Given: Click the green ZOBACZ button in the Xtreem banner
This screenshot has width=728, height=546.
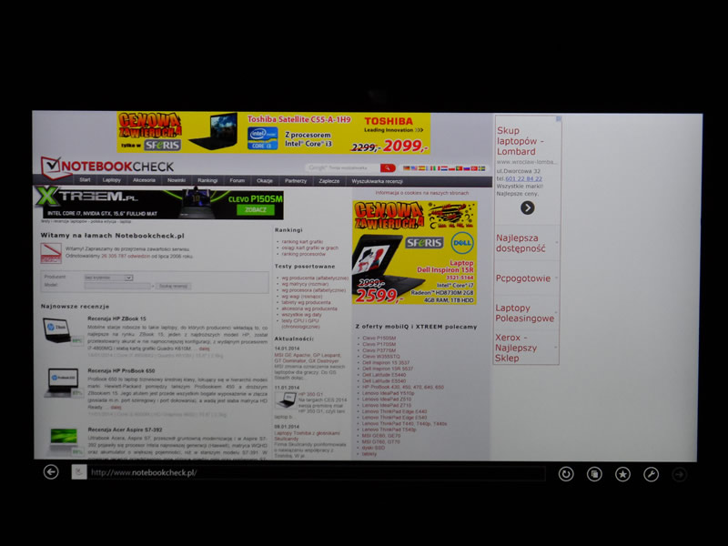Looking at the screenshot, I should (x=256, y=210).
